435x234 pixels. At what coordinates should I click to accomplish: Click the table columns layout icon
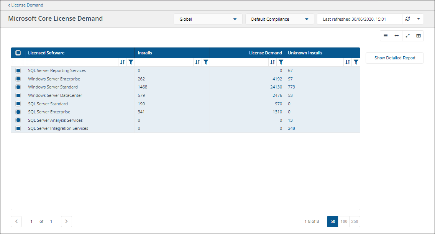point(419,36)
